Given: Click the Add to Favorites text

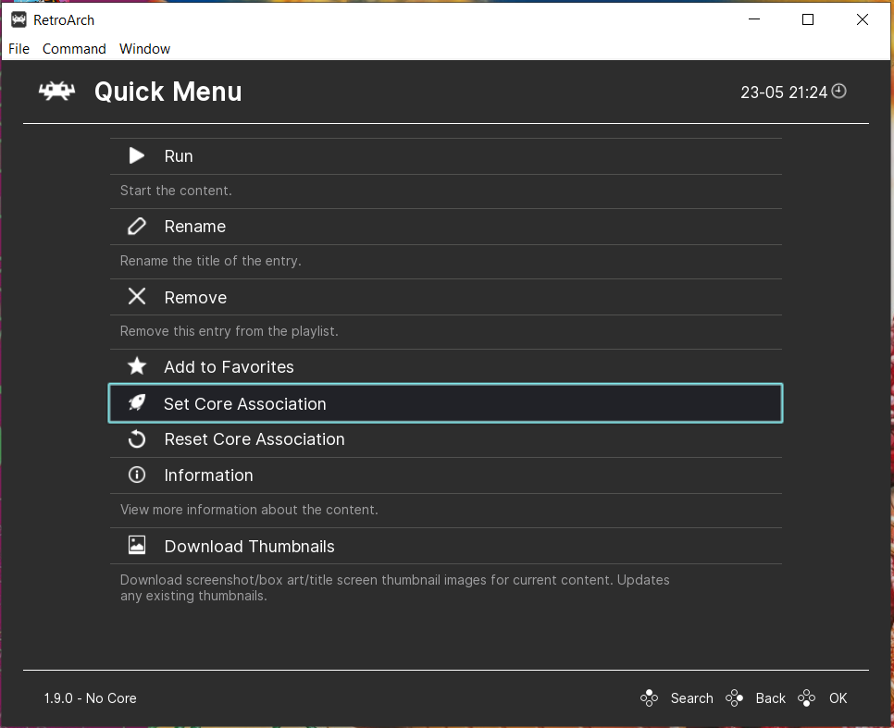Looking at the screenshot, I should (229, 367).
